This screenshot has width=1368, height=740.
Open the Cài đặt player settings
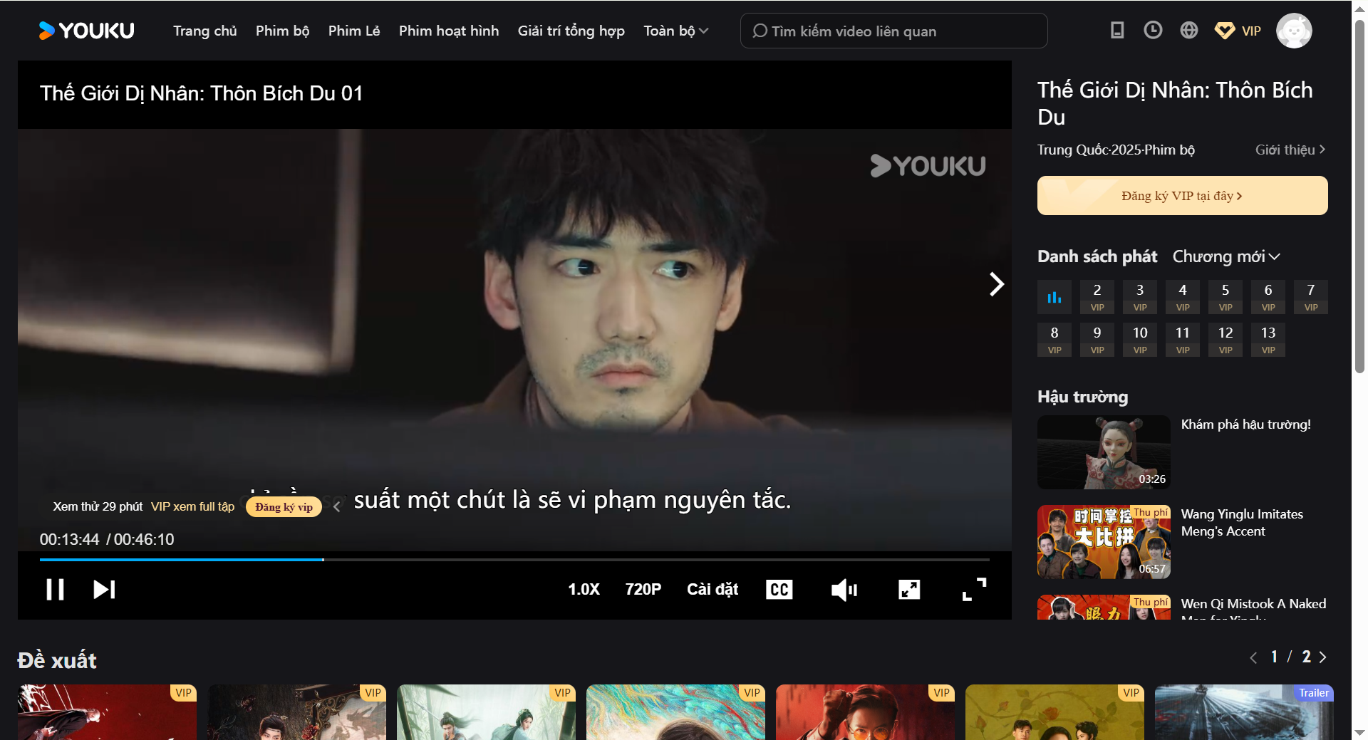pyautogui.click(x=712, y=589)
